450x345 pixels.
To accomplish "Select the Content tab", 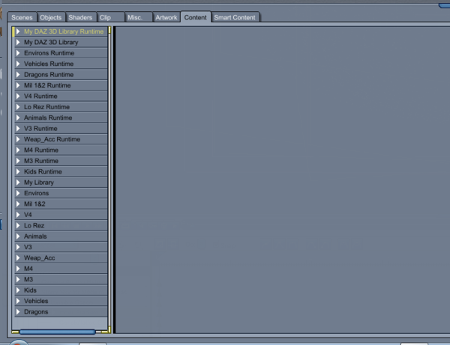I will [196, 17].
